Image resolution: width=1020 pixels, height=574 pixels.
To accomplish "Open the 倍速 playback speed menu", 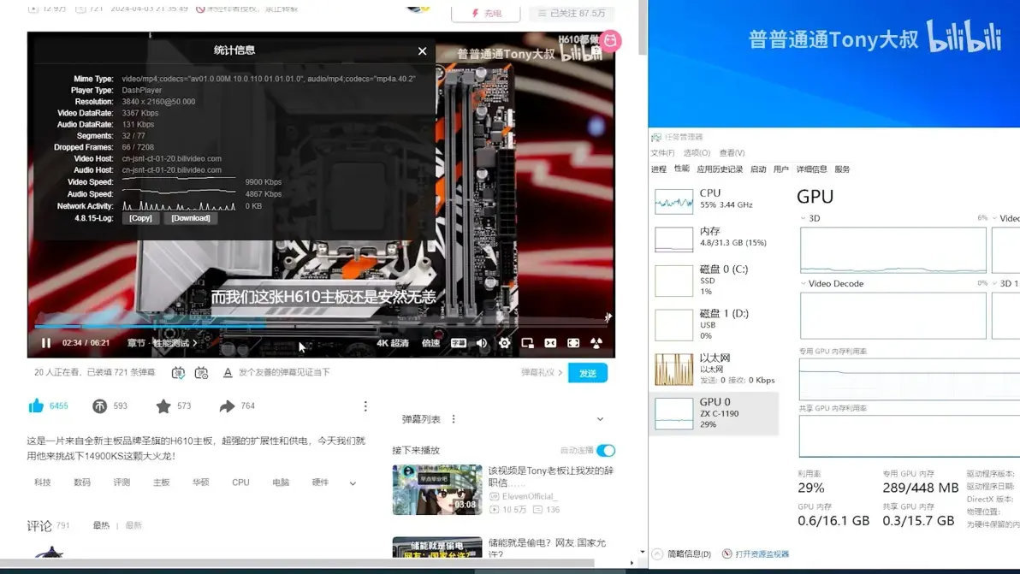I will [430, 342].
